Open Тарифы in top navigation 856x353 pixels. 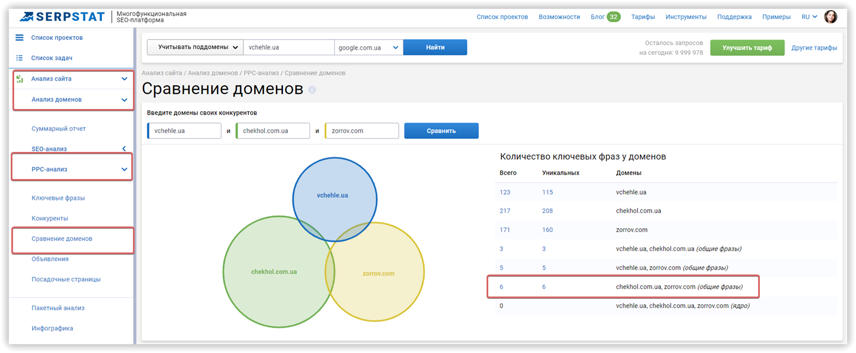point(643,17)
